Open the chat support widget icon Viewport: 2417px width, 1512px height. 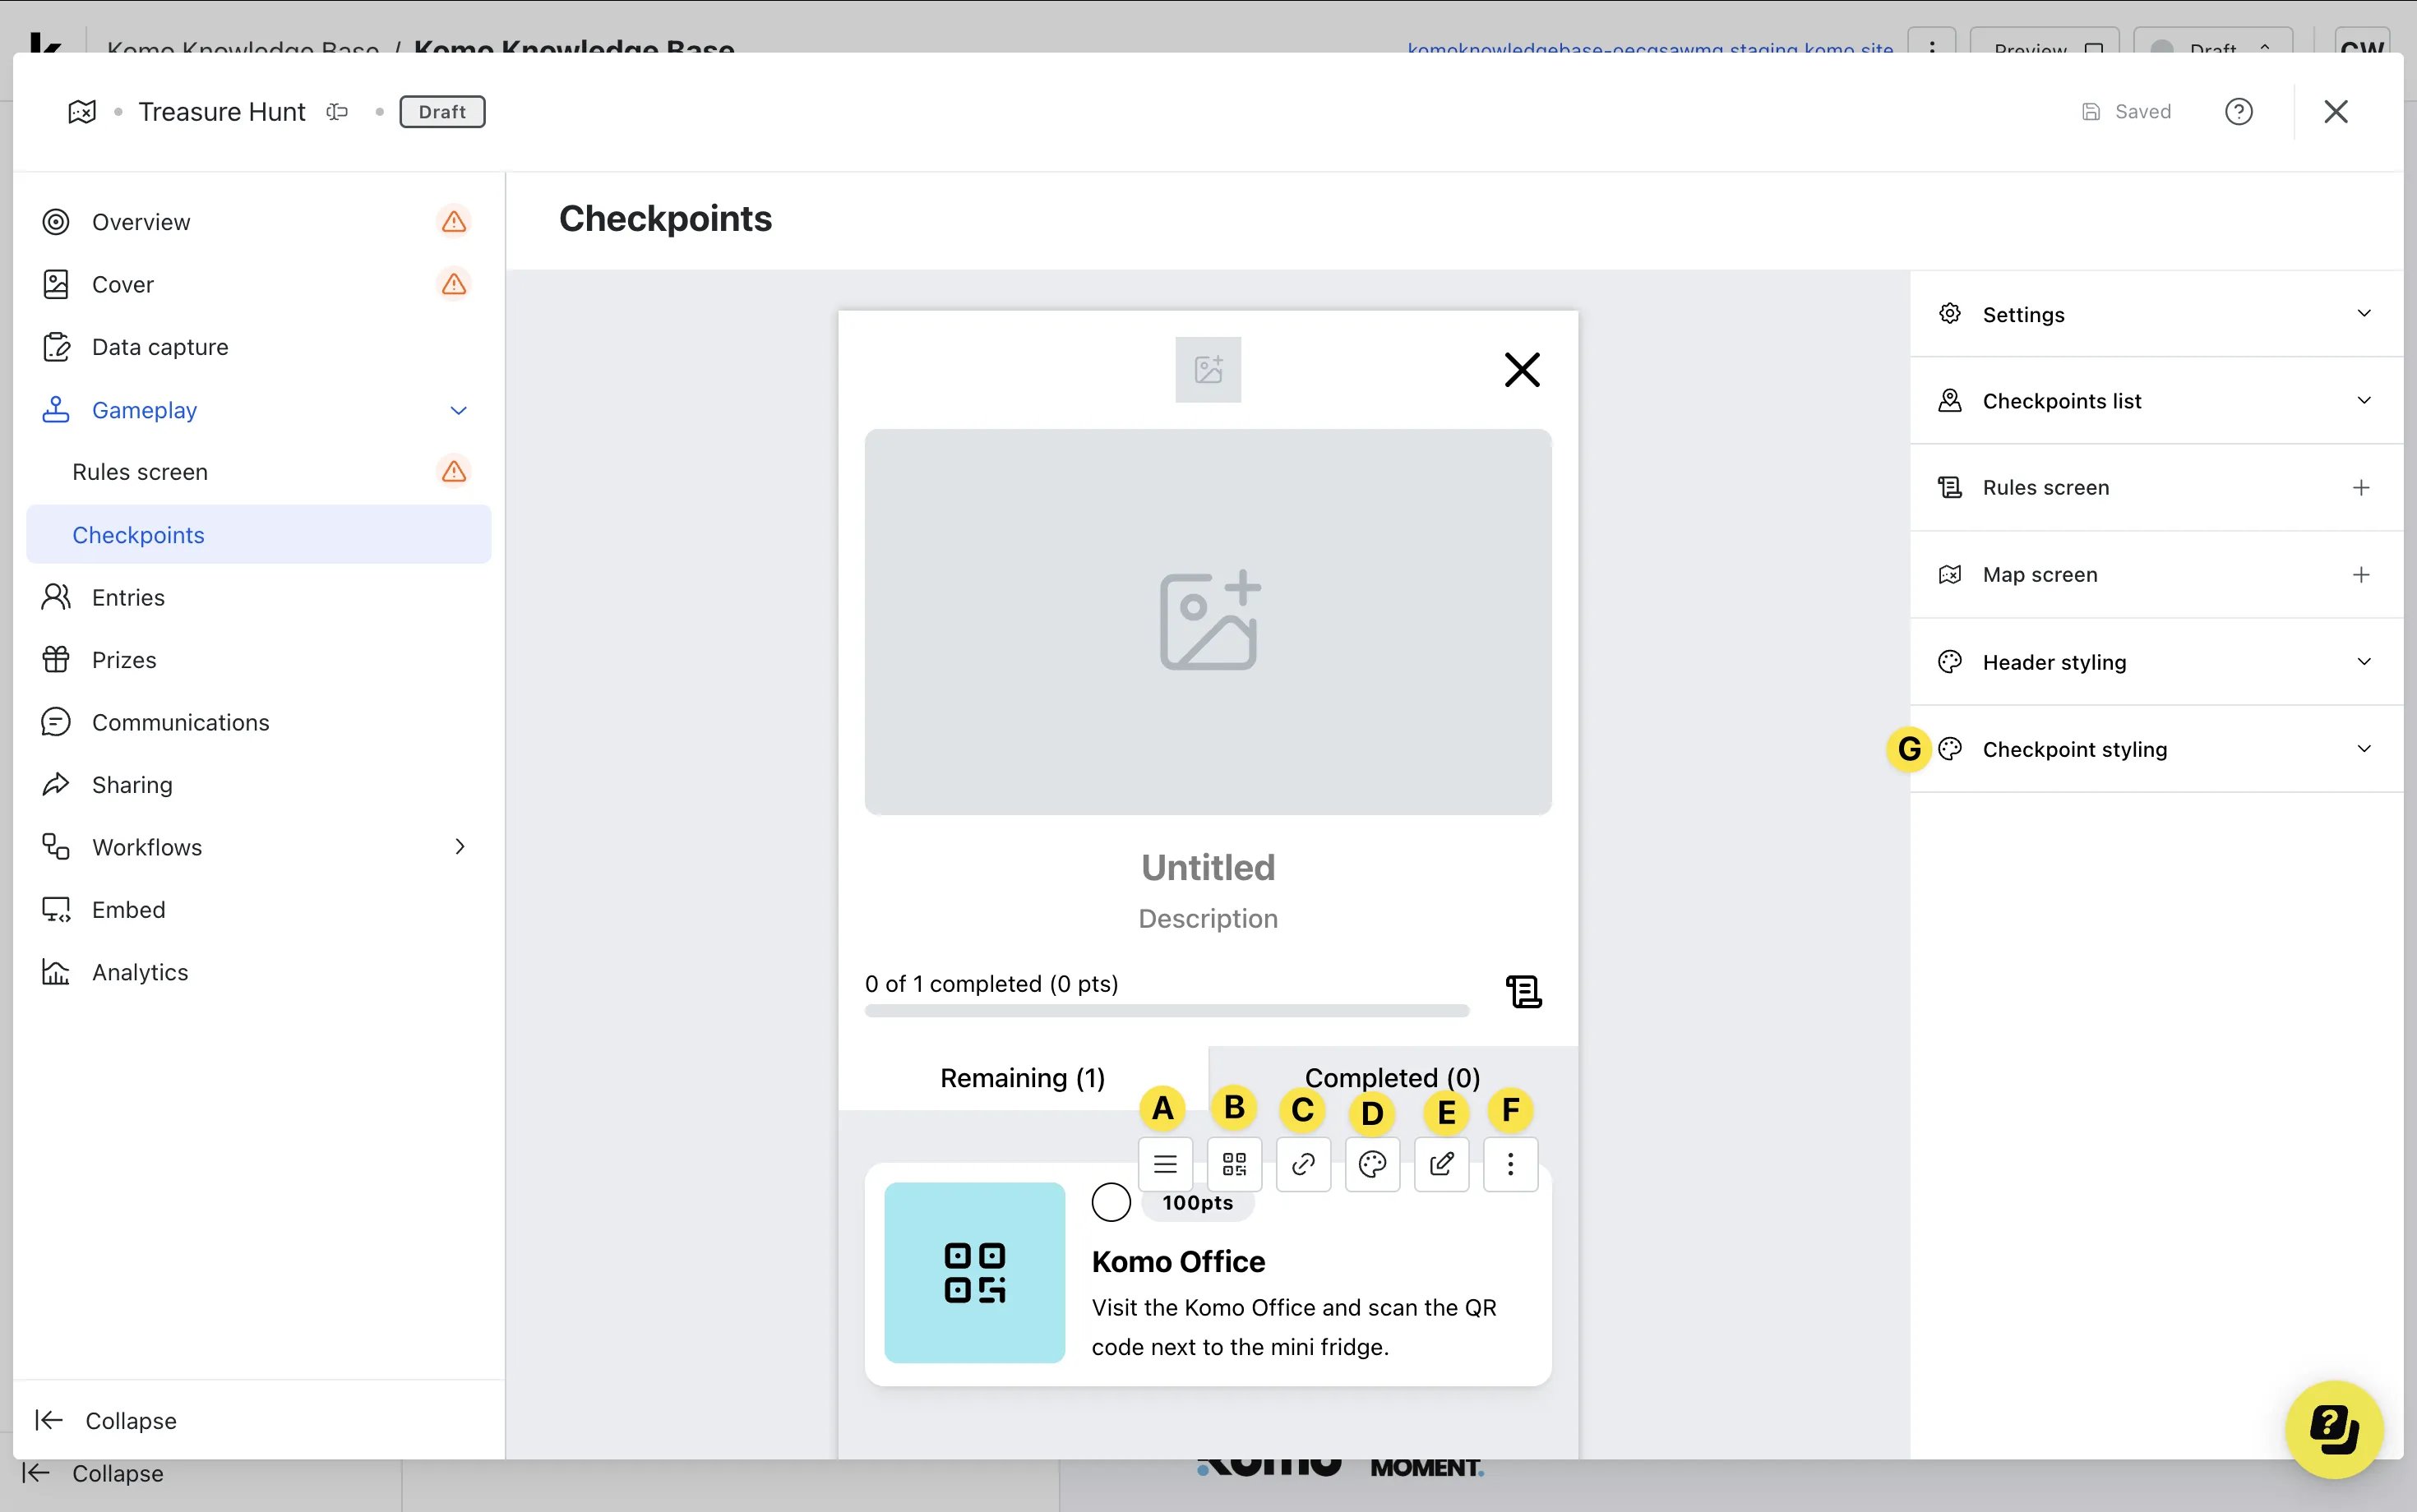coord(2334,1429)
